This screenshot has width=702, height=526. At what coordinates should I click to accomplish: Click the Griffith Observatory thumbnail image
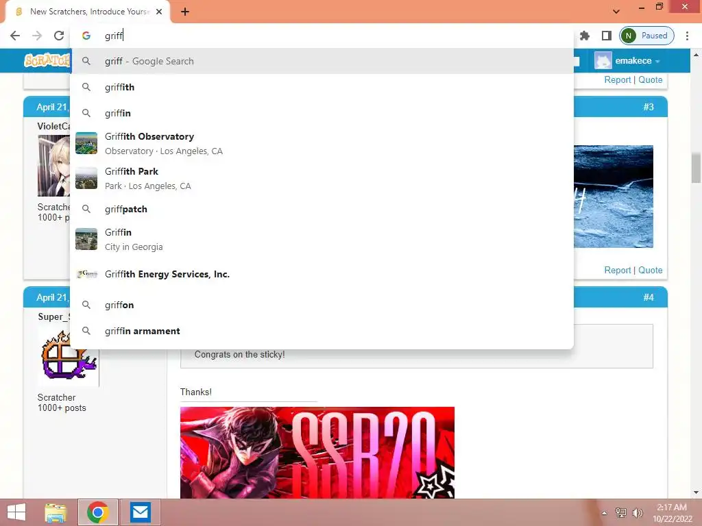[x=86, y=143]
